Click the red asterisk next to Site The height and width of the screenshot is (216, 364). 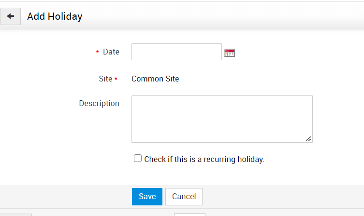(116, 79)
